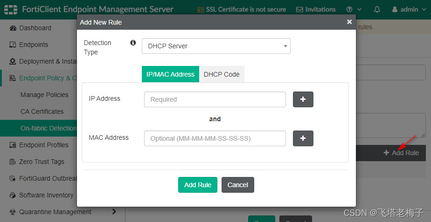
Task: Open the Detection Type DHCP Server dropdown
Action: [x=216, y=46]
